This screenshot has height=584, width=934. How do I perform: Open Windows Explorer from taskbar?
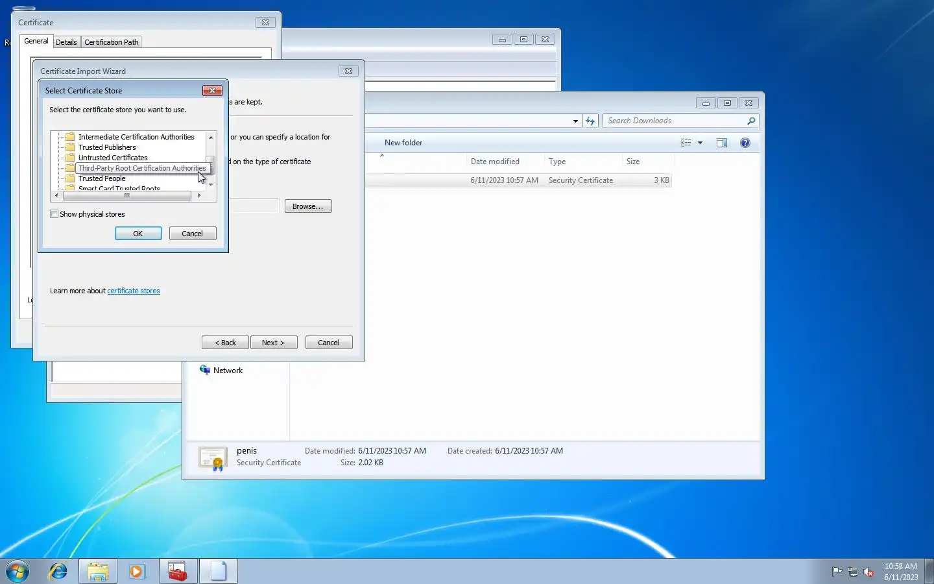coord(98,571)
